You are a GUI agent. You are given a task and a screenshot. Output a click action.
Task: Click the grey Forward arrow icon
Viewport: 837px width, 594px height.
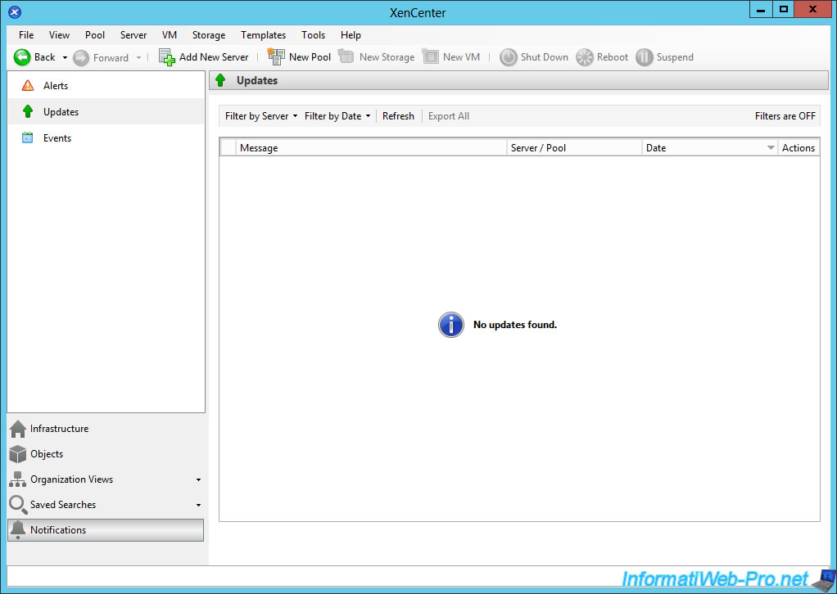coord(80,57)
